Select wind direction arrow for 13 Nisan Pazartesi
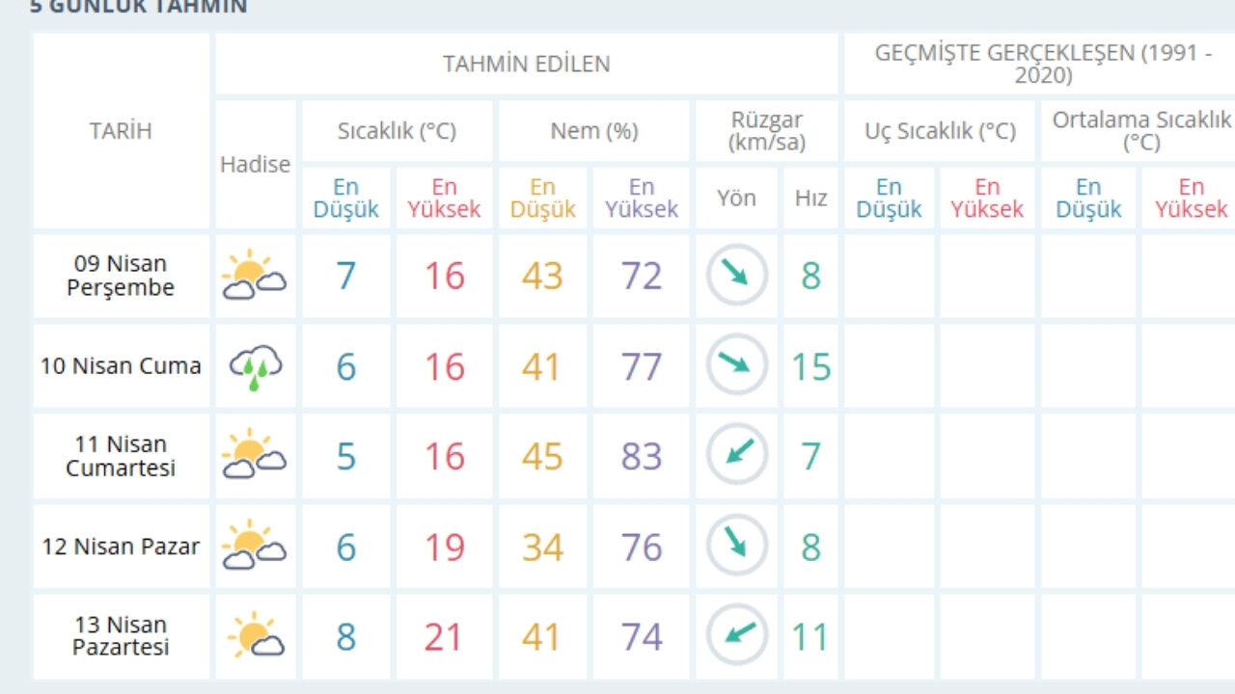This screenshot has width=1235, height=694. pyautogui.click(x=736, y=635)
